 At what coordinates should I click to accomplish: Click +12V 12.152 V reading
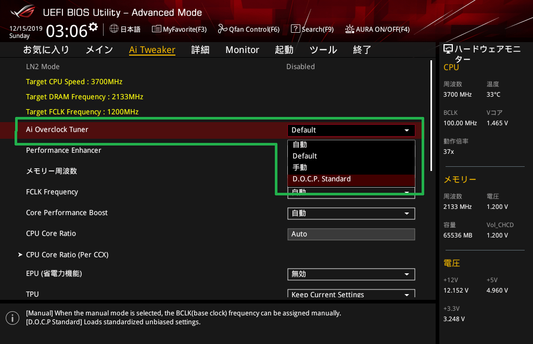click(456, 290)
